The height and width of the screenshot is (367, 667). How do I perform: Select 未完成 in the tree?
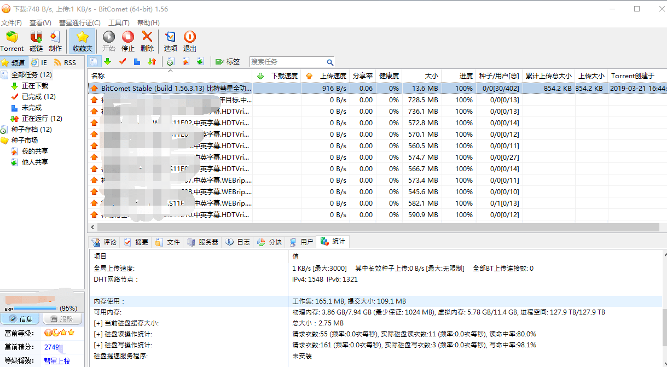point(31,108)
